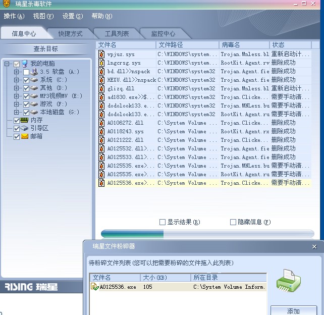Open the 设置(S) menu
This screenshot has height=315, width=324.
73,16
